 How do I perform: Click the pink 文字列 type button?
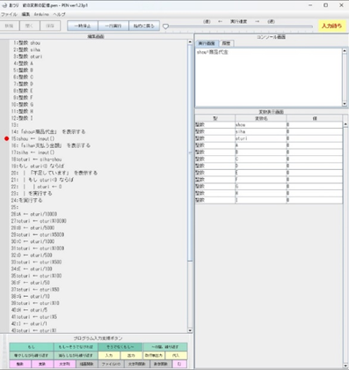pyautogui.click(x=64, y=364)
